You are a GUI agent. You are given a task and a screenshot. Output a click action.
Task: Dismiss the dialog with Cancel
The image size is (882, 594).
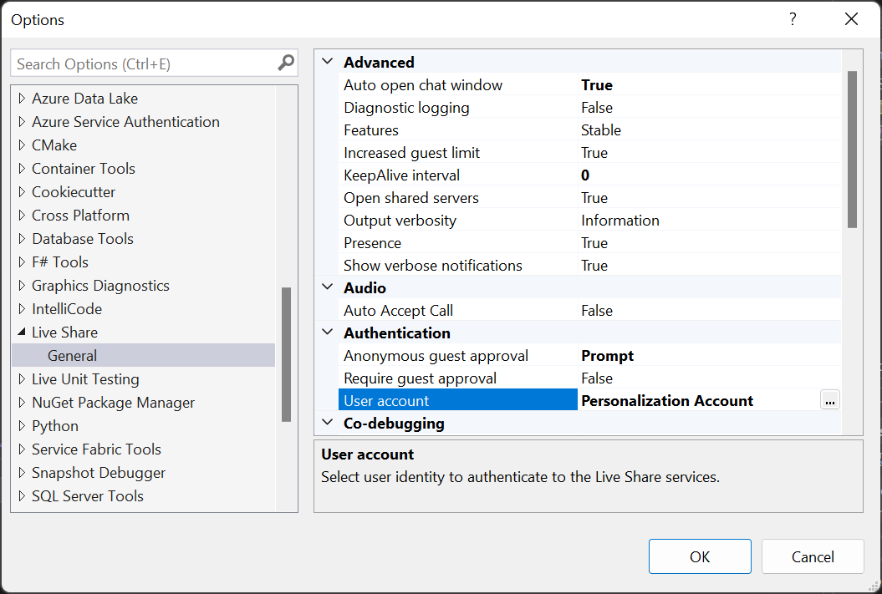[812, 556]
